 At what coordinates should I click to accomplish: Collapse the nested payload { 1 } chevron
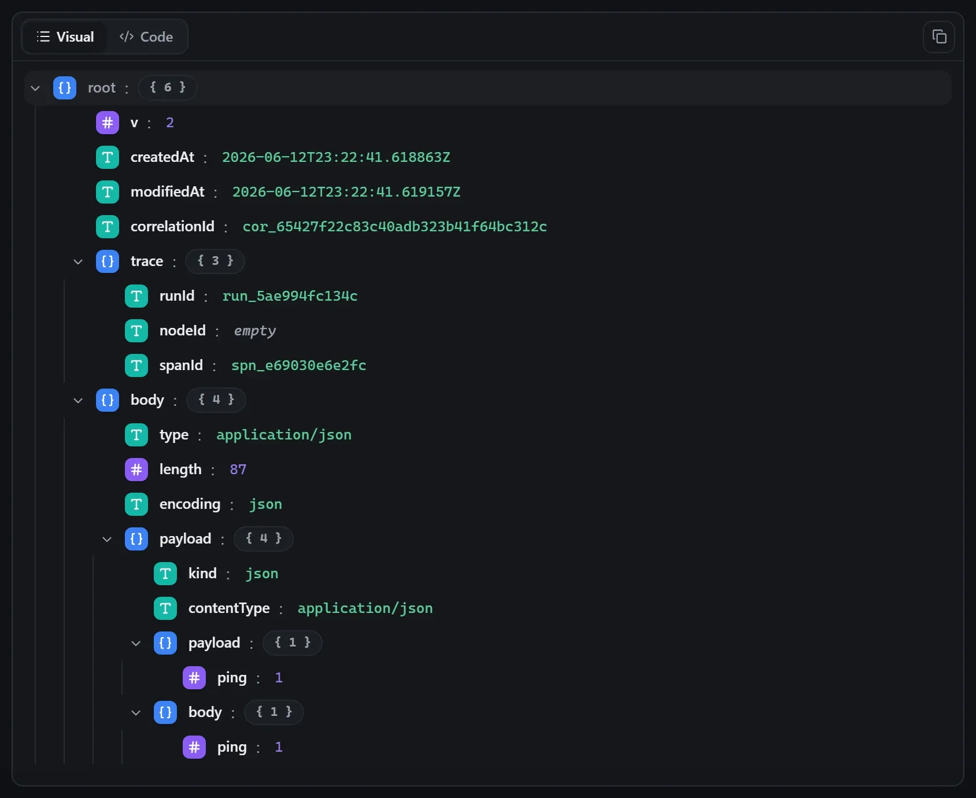[x=136, y=643]
